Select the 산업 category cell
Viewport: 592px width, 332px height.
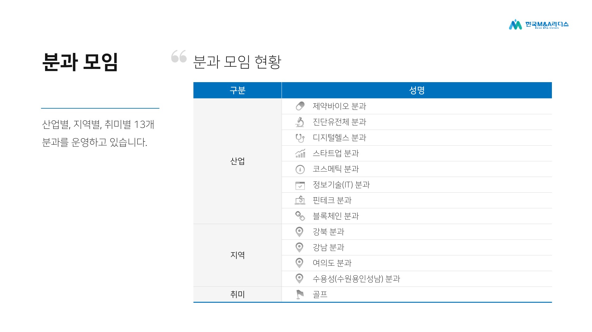coord(237,161)
